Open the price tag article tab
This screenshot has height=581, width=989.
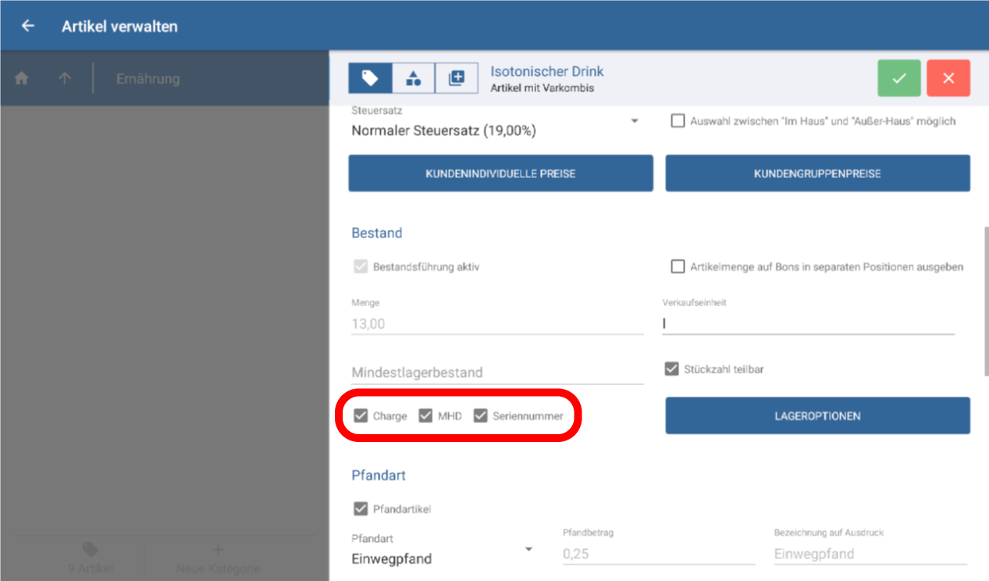[370, 78]
